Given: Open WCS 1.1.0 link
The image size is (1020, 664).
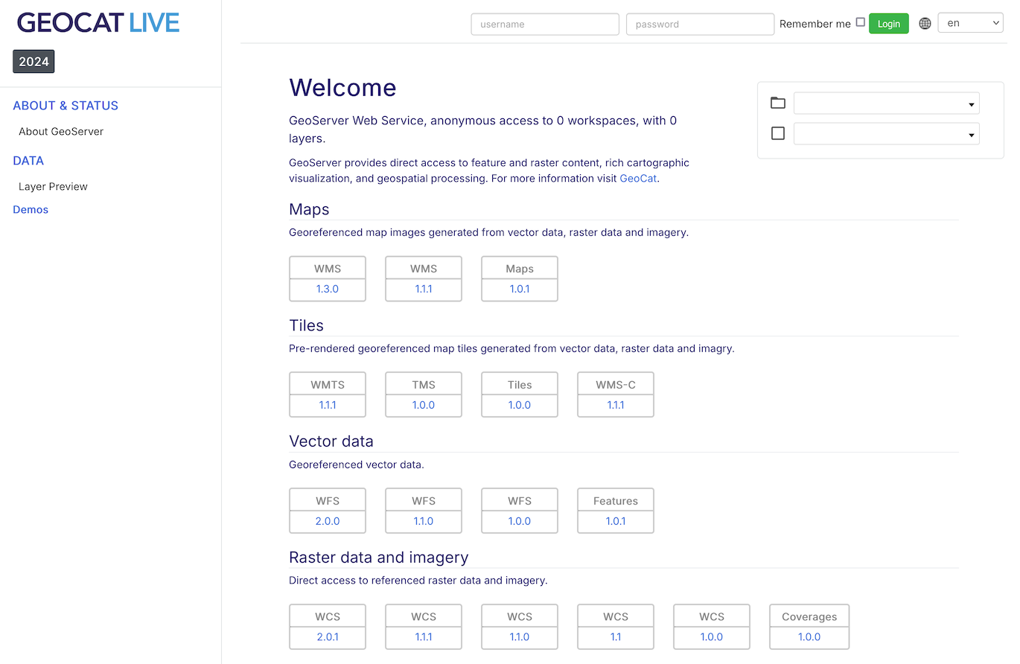Looking at the screenshot, I should click(x=520, y=637).
